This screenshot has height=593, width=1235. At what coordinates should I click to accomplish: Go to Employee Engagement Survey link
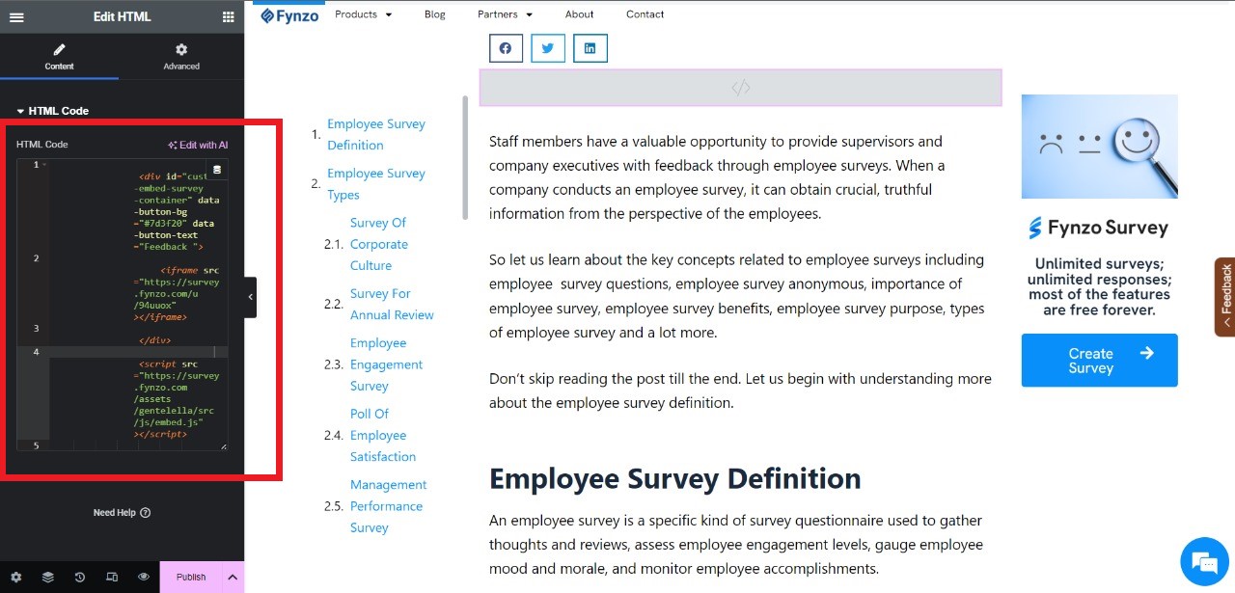(387, 364)
